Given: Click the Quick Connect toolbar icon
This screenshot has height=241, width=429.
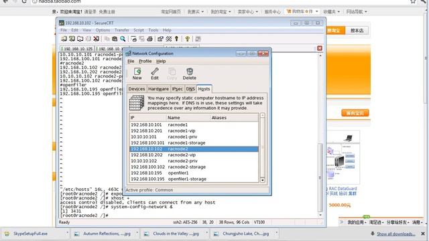Looking at the screenshot, I should [72, 39].
